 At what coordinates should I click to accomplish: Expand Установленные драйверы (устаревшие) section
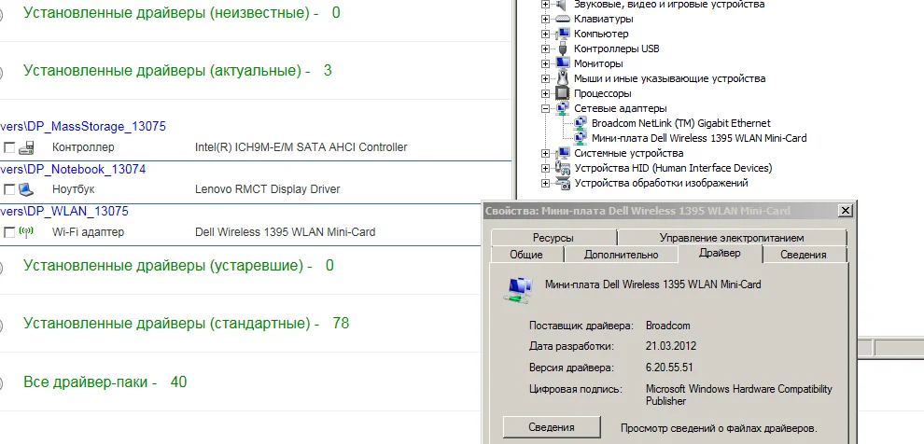[x=178, y=266]
